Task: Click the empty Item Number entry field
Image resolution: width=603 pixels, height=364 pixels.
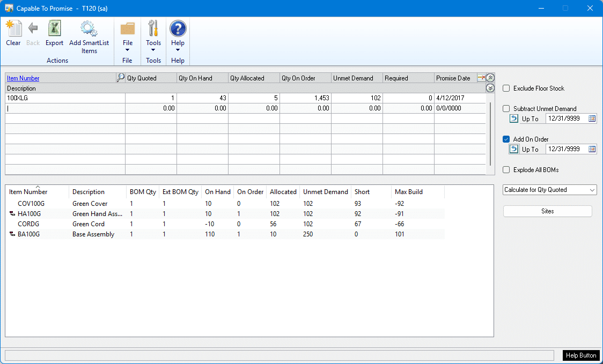Action: pos(64,108)
